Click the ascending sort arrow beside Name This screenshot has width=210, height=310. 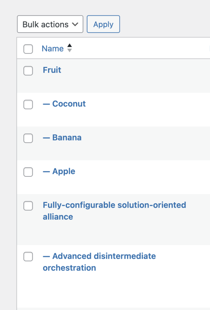(70, 46)
